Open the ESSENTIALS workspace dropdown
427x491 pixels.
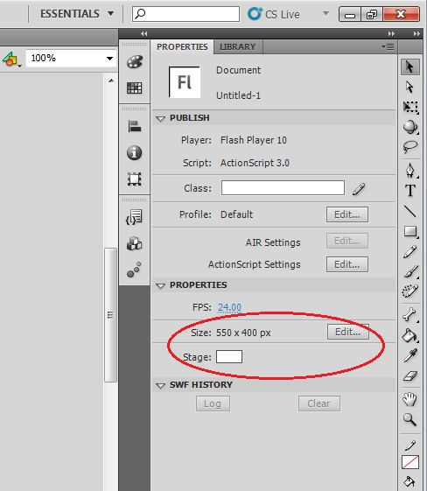point(77,14)
